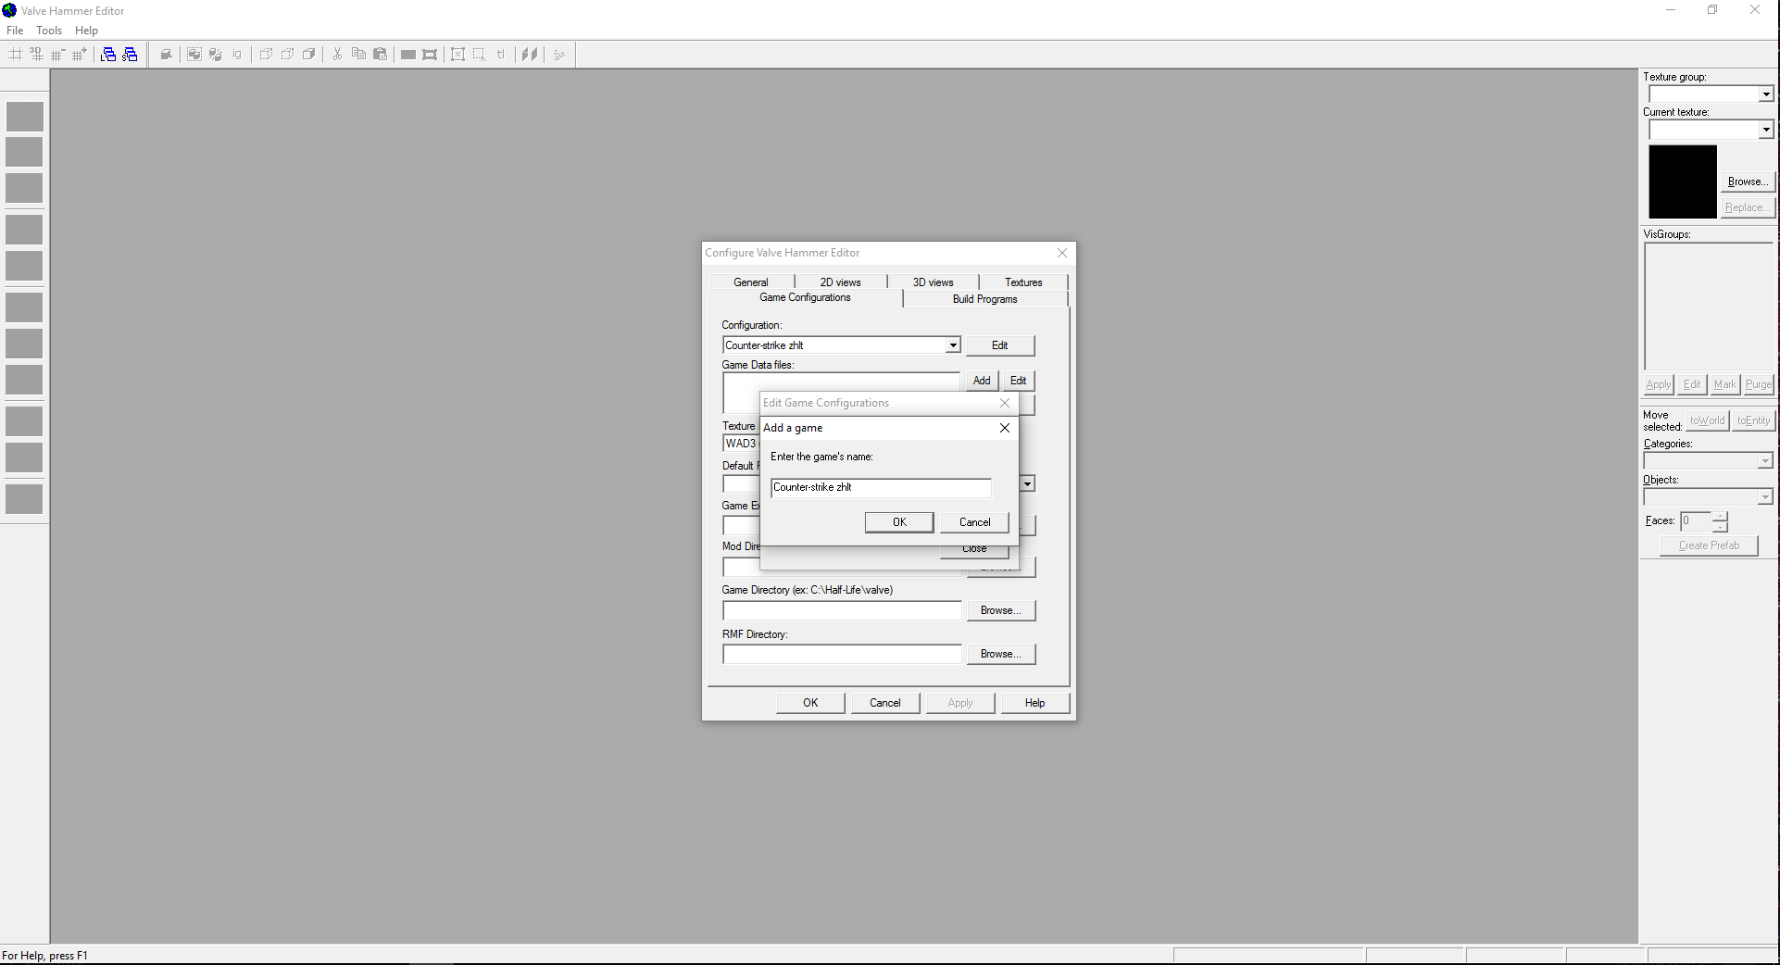Image resolution: width=1780 pixels, height=965 pixels.
Task: Click the boxed X toolbar icon
Action: (x=458, y=55)
